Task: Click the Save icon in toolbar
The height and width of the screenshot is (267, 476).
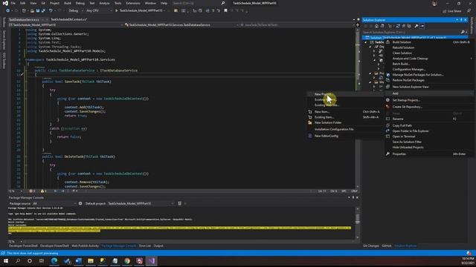Action: (x=38, y=10)
